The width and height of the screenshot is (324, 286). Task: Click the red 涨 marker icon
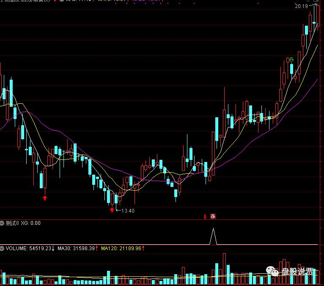tap(213, 216)
